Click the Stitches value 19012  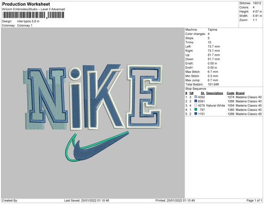click(257, 3)
